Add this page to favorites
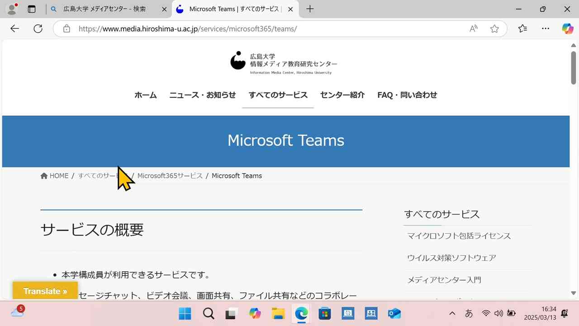The image size is (579, 326). coord(494,29)
